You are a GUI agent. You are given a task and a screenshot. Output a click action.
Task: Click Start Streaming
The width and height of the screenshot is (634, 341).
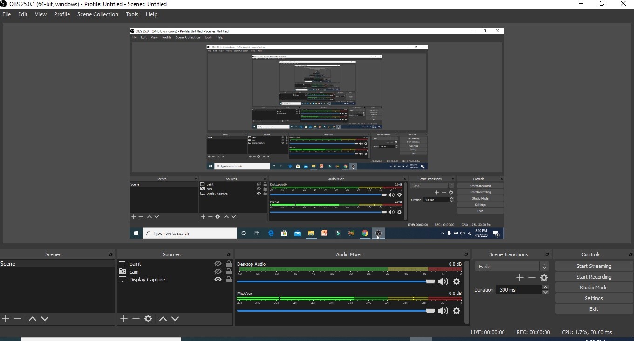(593, 266)
